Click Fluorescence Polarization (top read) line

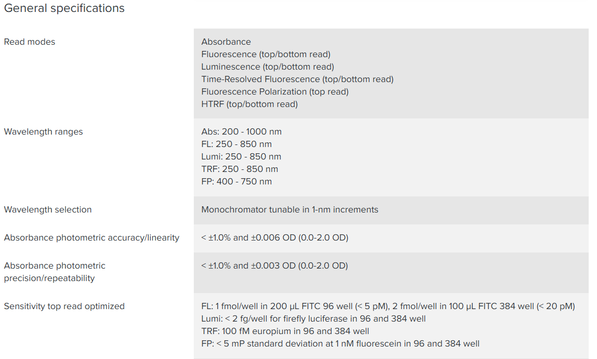coord(275,92)
